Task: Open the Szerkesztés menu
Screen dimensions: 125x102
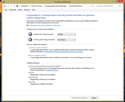Action: click(12, 10)
